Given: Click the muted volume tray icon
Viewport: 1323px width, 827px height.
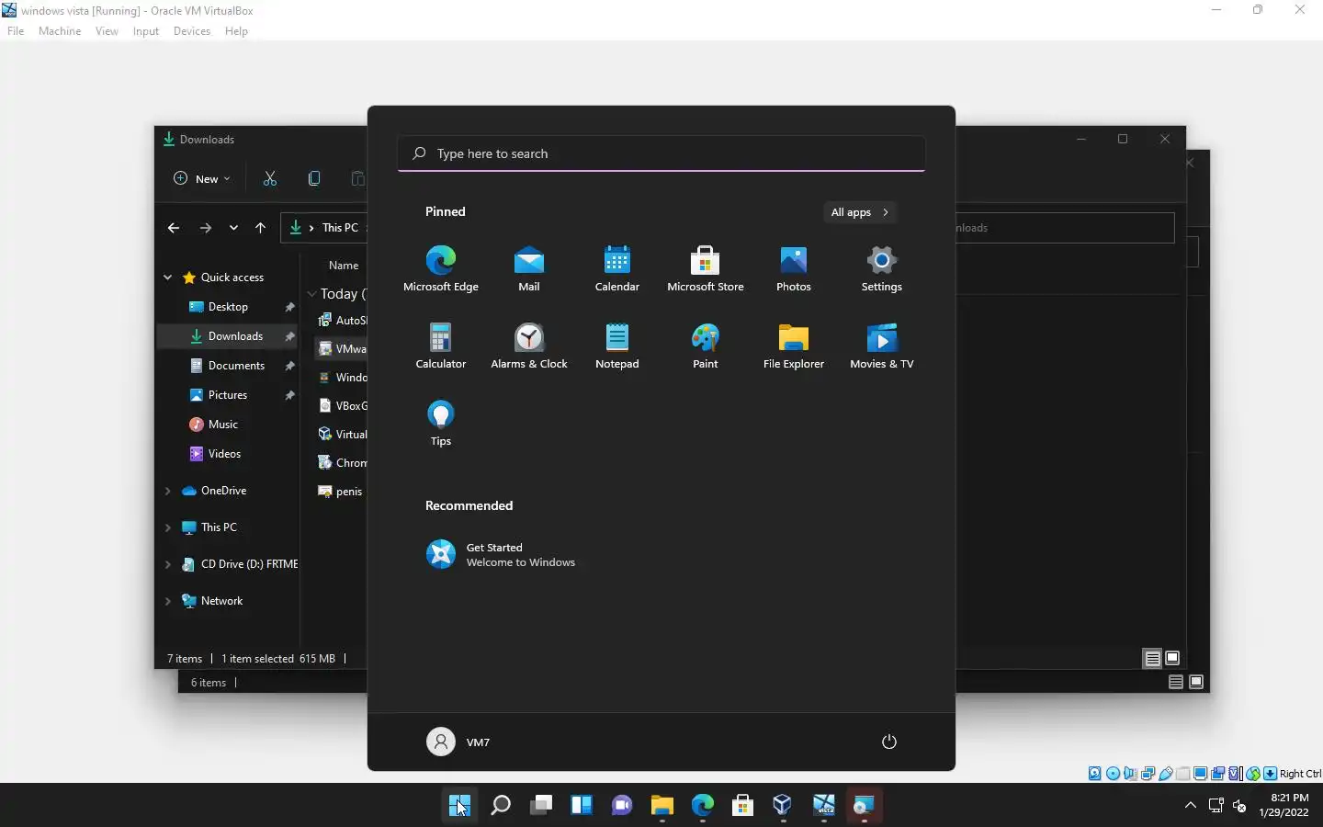Looking at the screenshot, I should [1238, 806].
